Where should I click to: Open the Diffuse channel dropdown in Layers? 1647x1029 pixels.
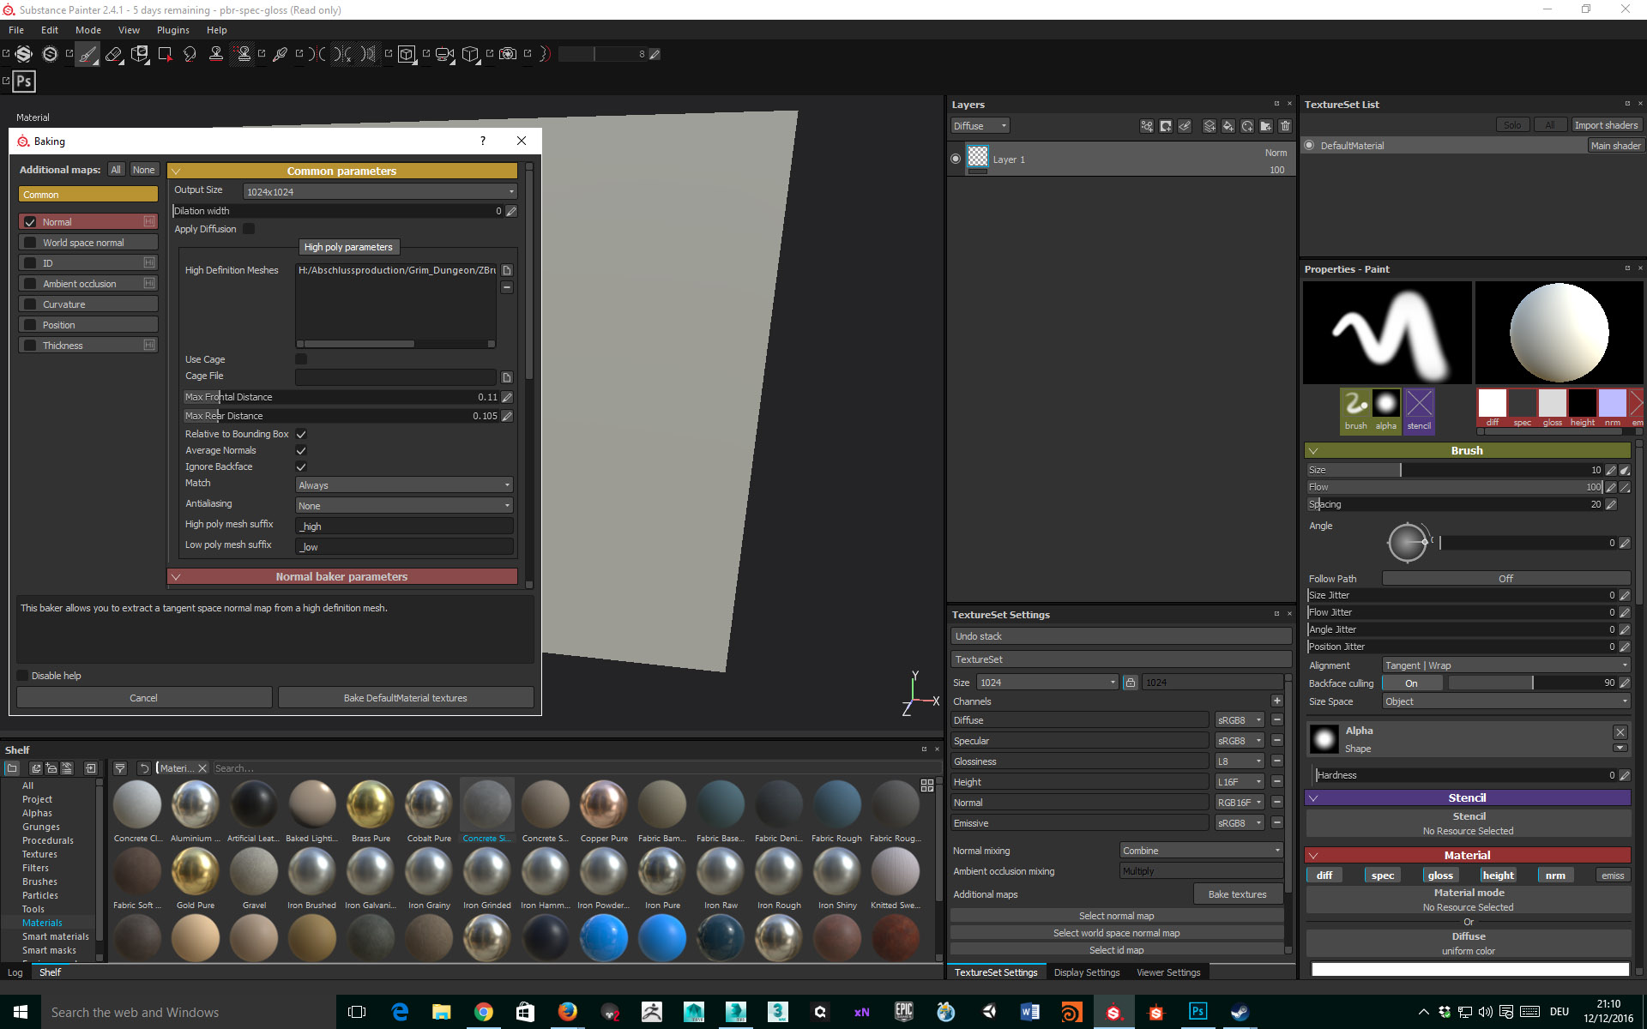(980, 126)
